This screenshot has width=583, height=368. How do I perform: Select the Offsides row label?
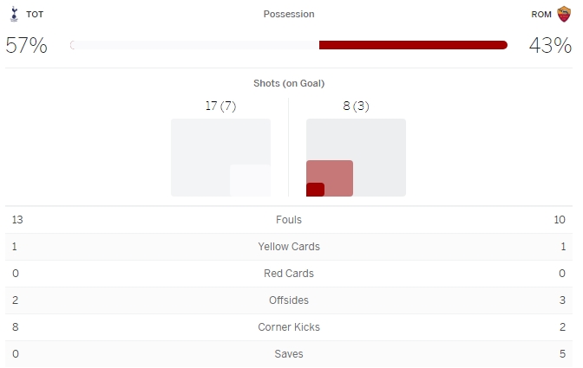[x=289, y=300]
